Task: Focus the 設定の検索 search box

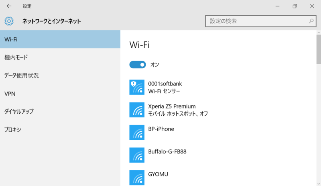Action: (260, 21)
